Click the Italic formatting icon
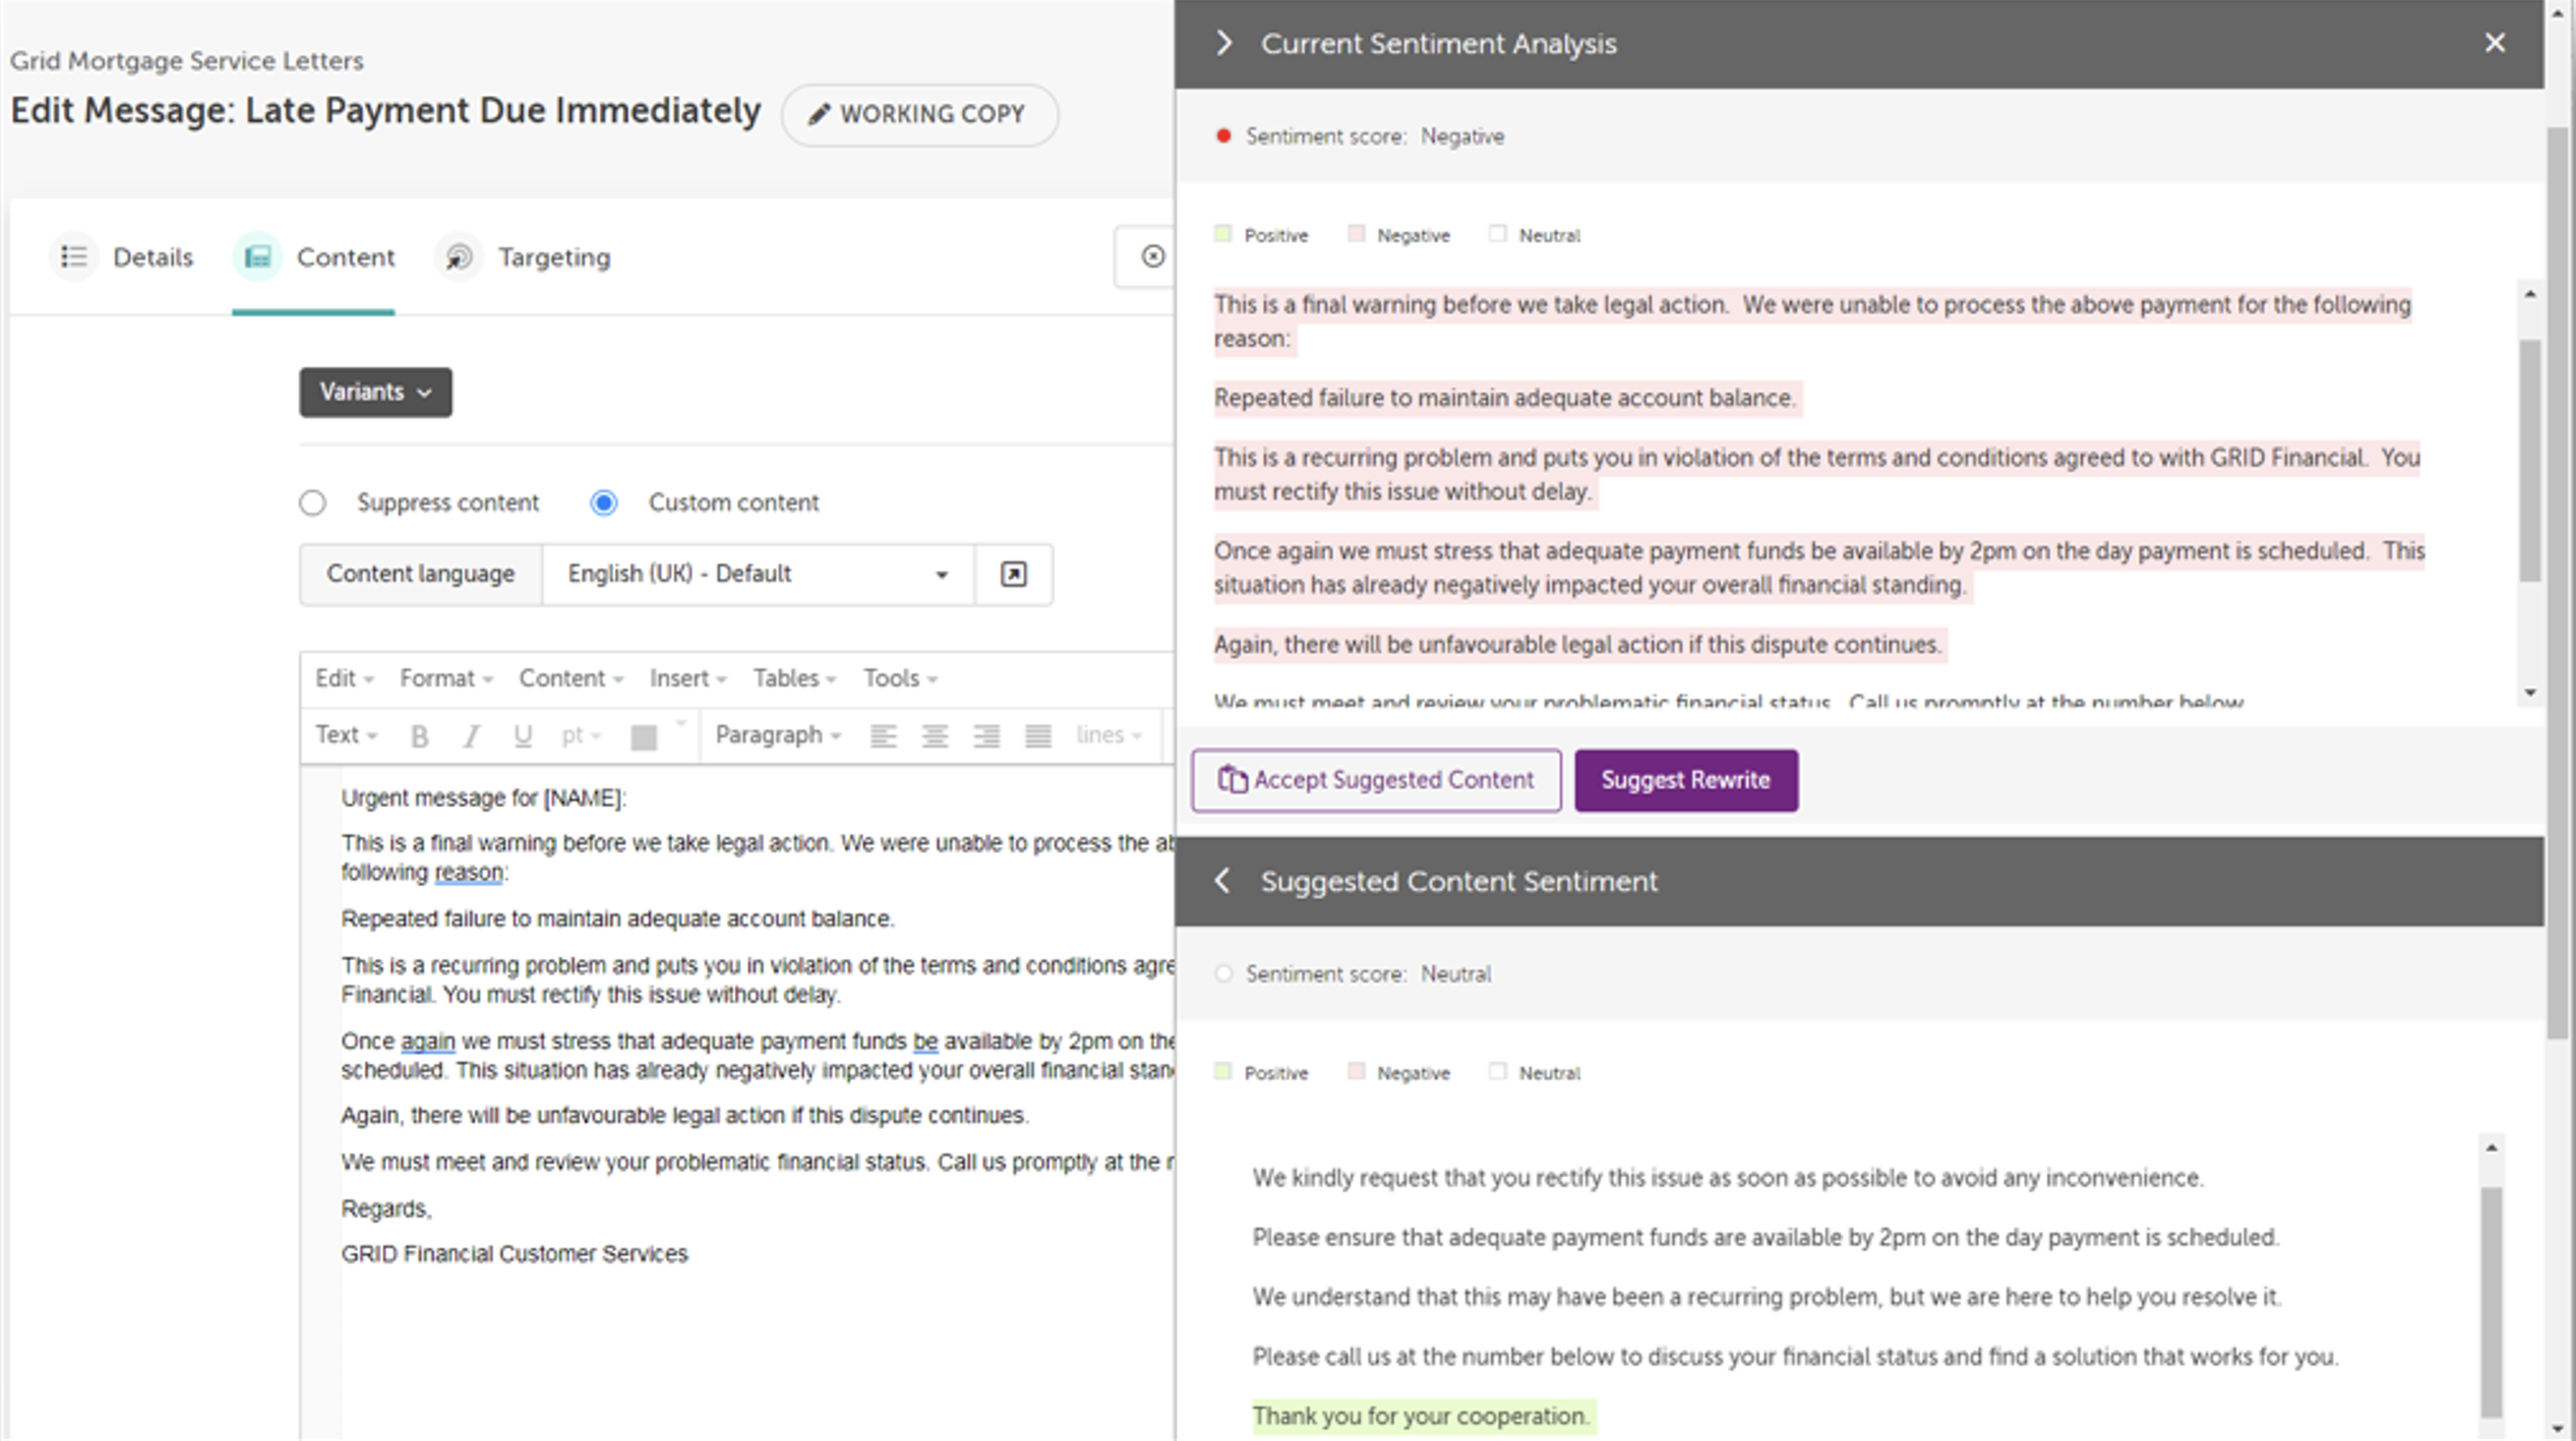Viewport: 2576px width, 1441px height. click(471, 737)
